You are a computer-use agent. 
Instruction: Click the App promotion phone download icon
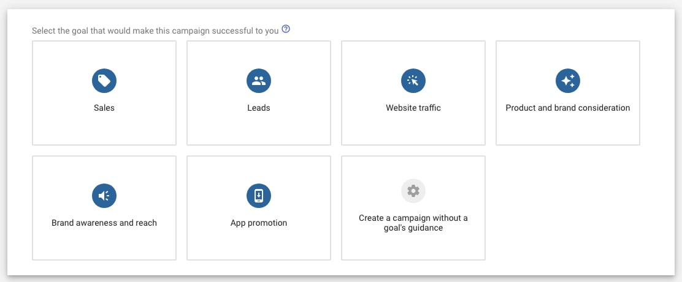click(259, 196)
